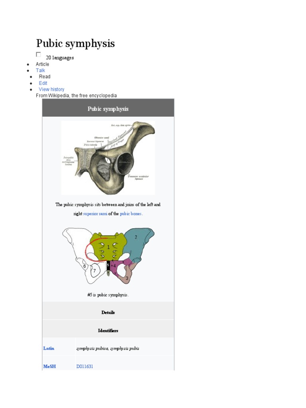
Task: Click the Edit tab link
Action: coord(43,83)
